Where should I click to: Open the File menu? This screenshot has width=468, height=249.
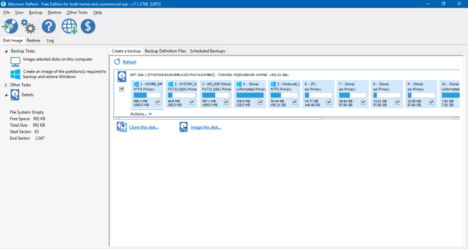[6, 12]
